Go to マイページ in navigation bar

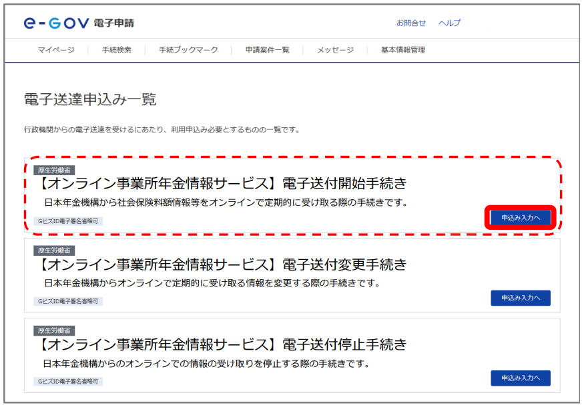point(56,50)
